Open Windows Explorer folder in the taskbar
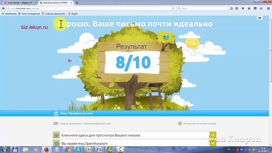Image resolution: width=272 pixels, height=153 pixels. (25, 150)
